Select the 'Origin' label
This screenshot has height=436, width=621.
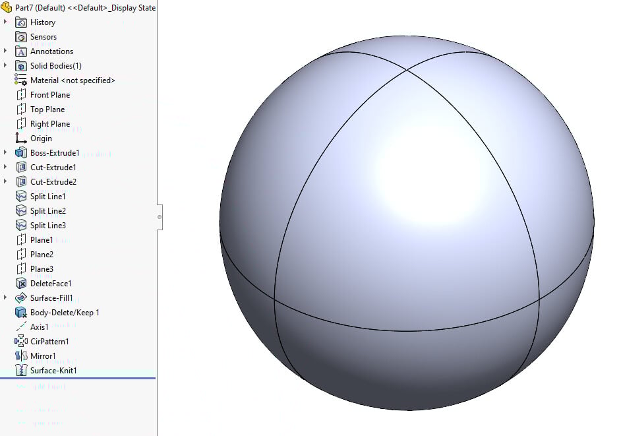click(41, 139)
